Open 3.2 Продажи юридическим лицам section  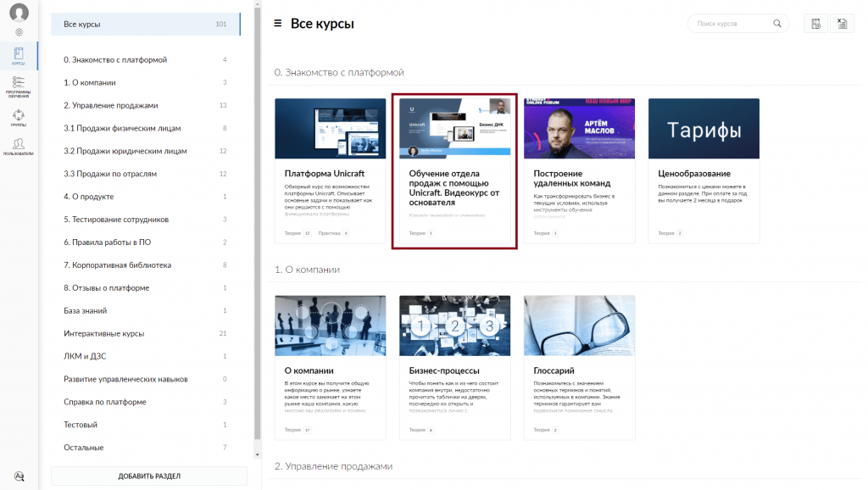point(146,151)
